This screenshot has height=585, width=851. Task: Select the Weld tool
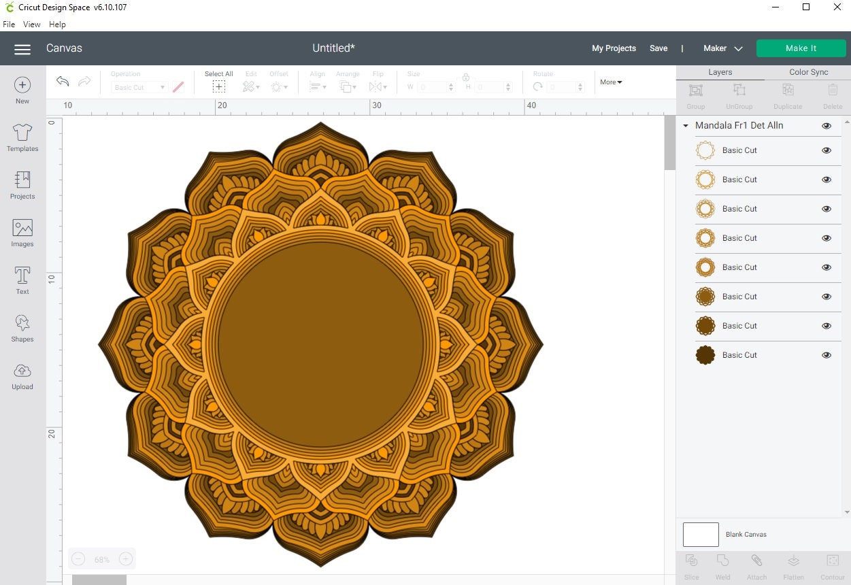(722, 565)
